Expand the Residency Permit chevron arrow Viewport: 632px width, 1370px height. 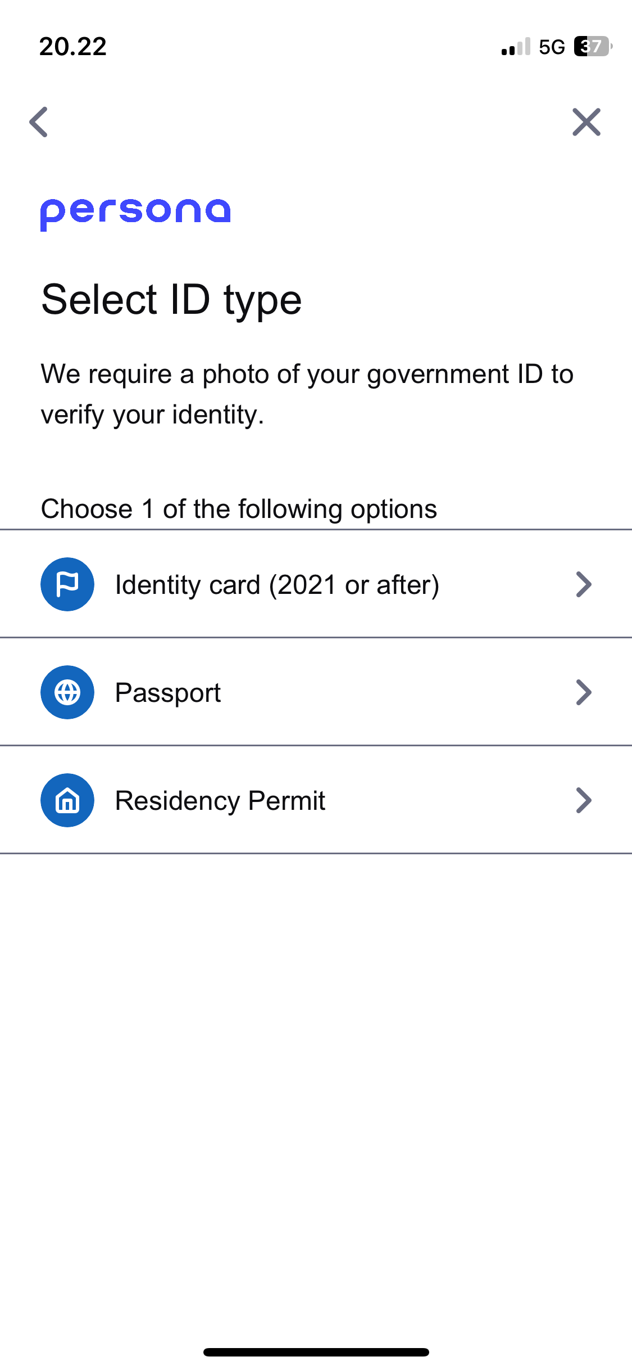(584, 800)
